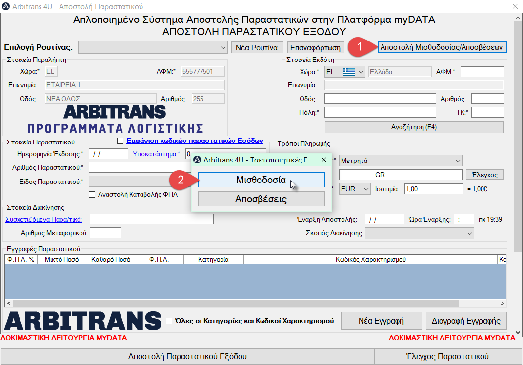The height and width of the screenshot is (365, 523).
Task: Select the Αποσβέσεις button
Action: coord(261,199)
